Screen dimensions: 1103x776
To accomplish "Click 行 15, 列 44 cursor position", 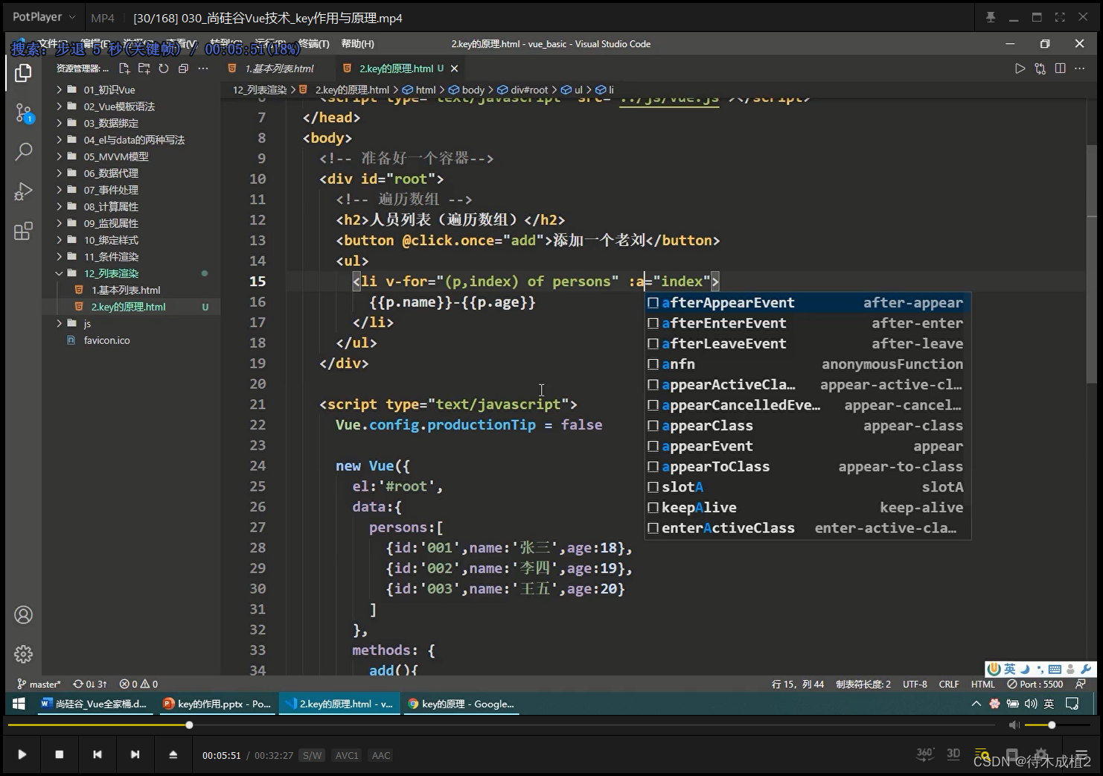I will coord(797,684).
